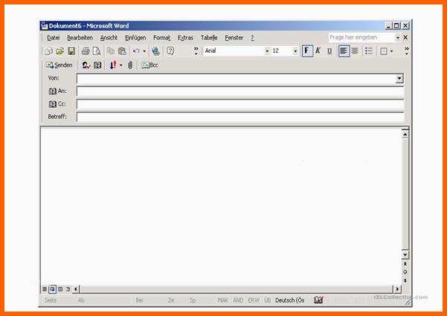
Task: Attach a file using the paperclip icon
Action: point(130,65)
